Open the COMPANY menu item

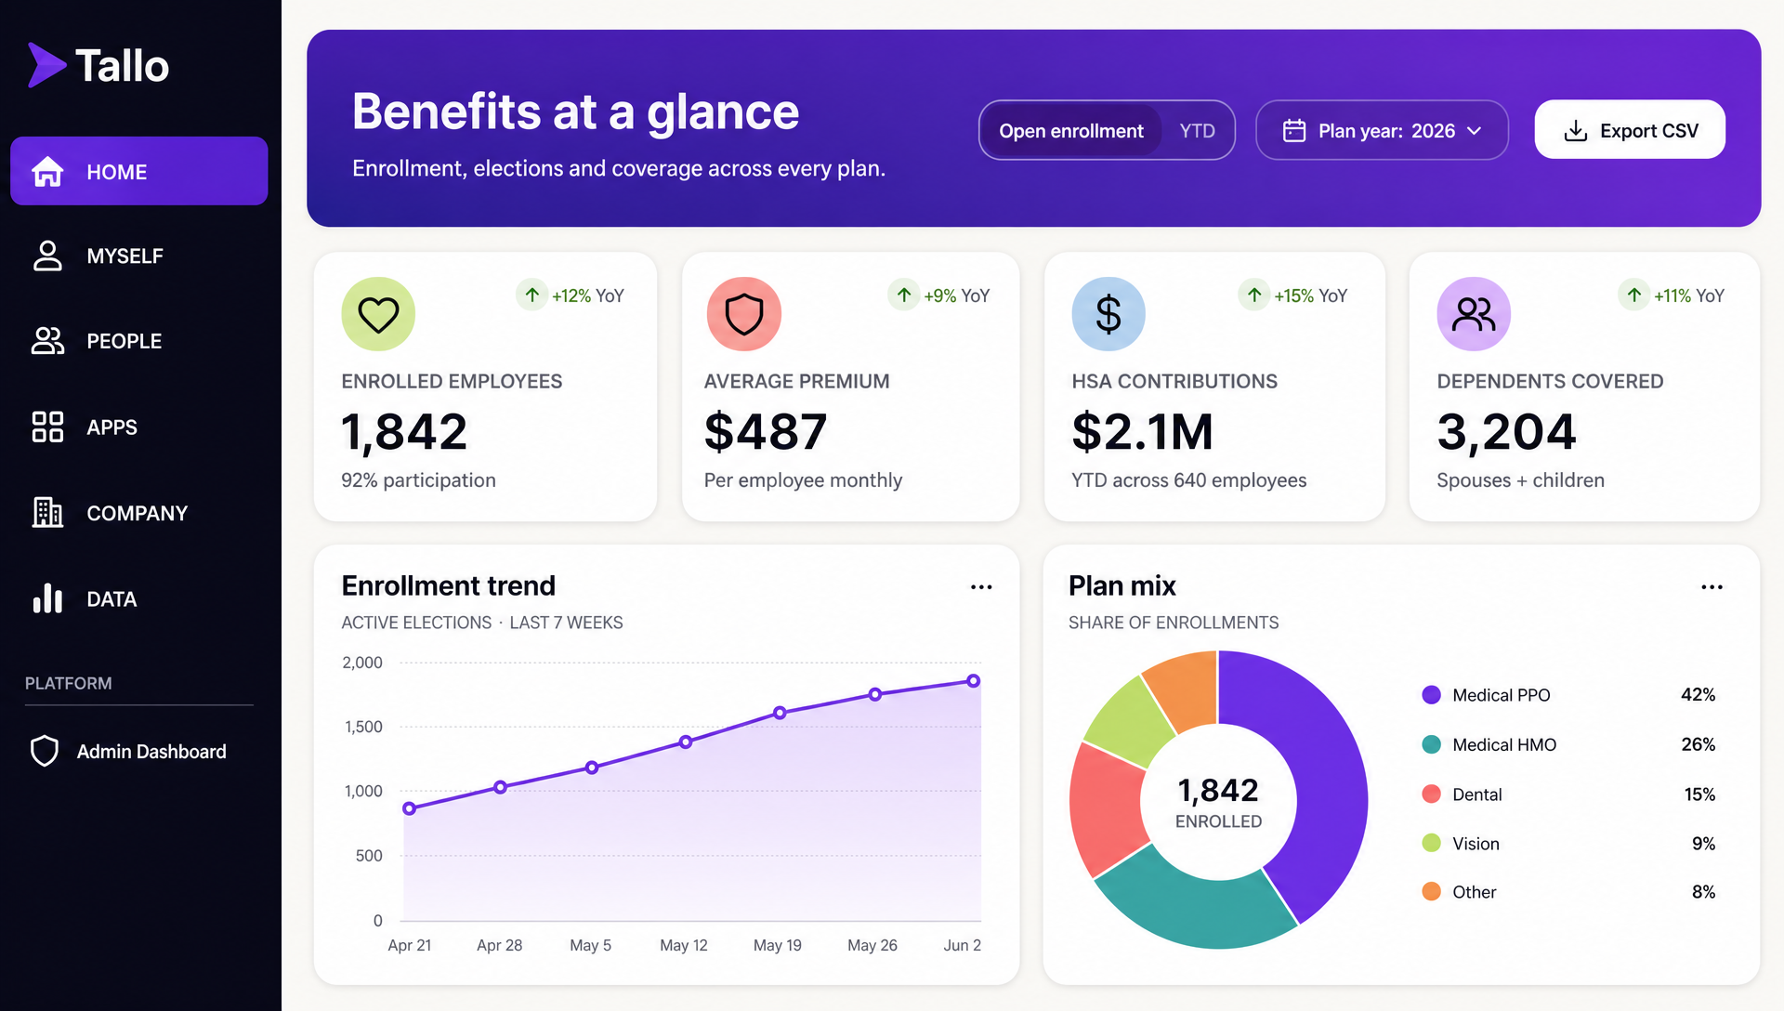pyautogui.click(x=137, y=513)
